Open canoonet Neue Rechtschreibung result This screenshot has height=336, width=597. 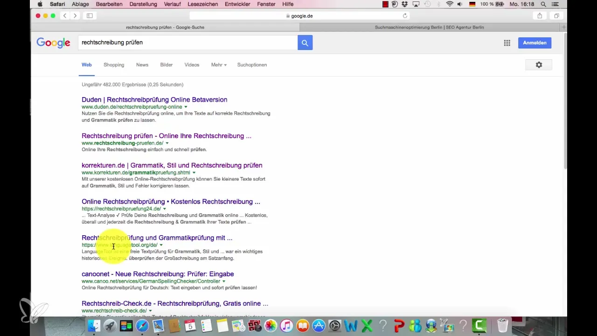[x=158, y=274]
